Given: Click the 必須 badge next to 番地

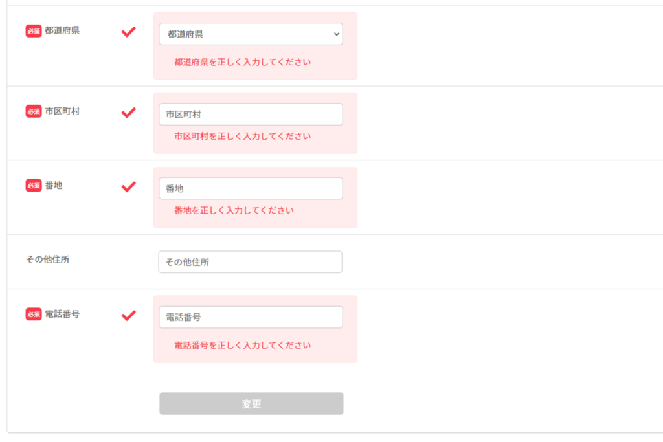Looking at the screenshot, I should (34, 186).
